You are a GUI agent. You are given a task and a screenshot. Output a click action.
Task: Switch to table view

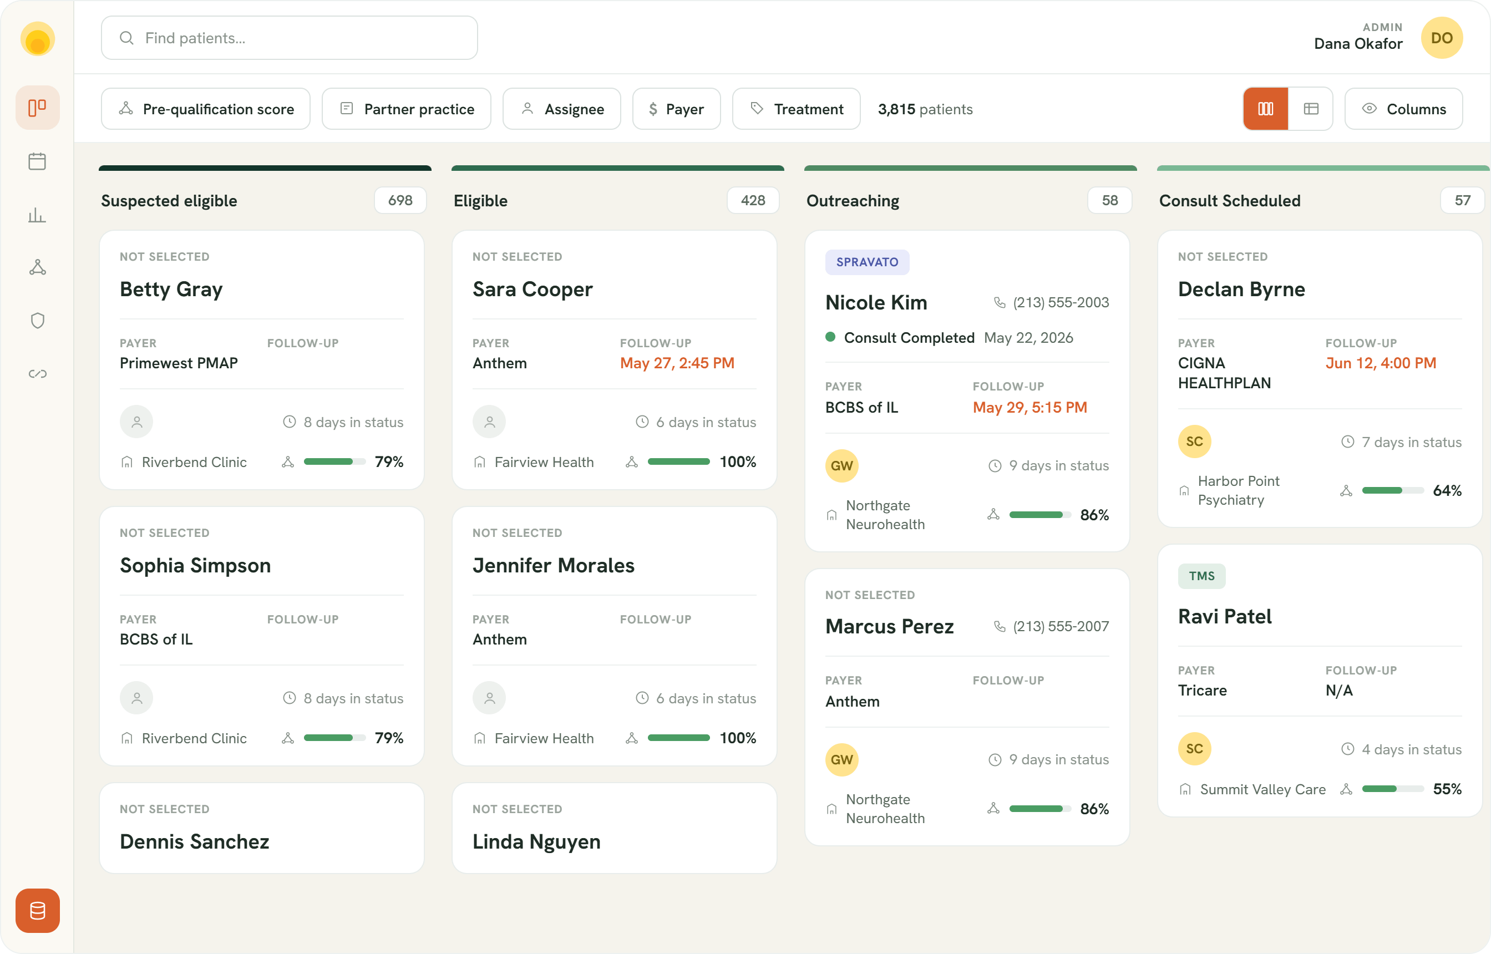click(x=1310, y=109)
